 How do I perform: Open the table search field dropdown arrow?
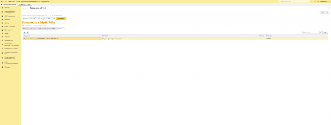(320, 33)
